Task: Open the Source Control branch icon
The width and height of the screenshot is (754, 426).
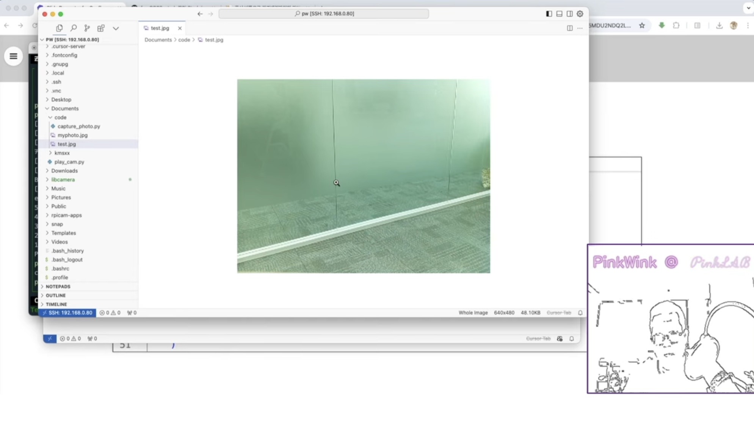Action: pyautogui.click(x=87, y=28)
